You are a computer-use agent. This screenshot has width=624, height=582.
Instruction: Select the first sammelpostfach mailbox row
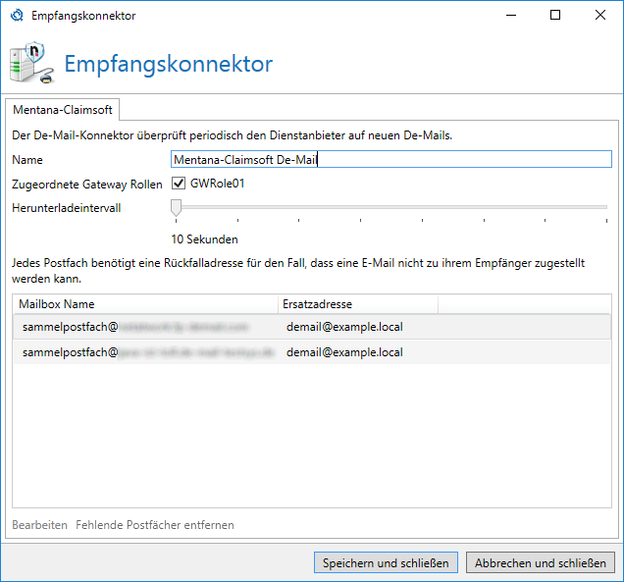[x=312, y=327]
